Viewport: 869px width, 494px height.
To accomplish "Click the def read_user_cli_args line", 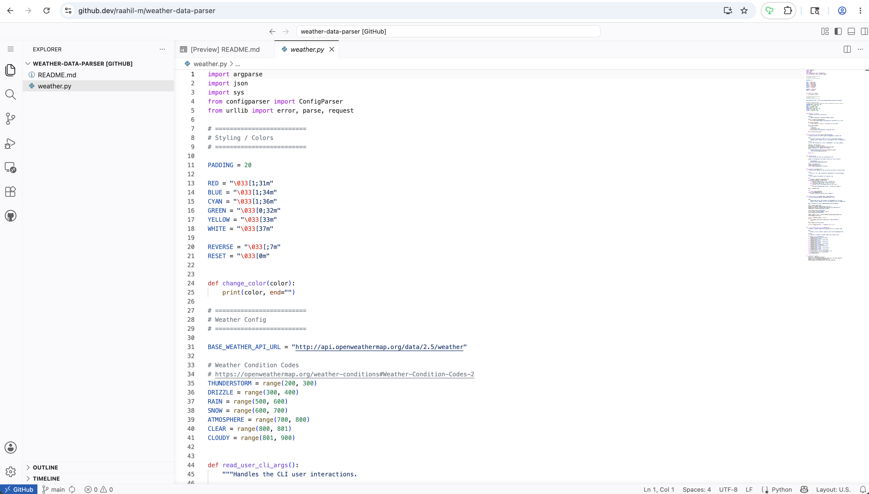I will [x=253, y=465].
